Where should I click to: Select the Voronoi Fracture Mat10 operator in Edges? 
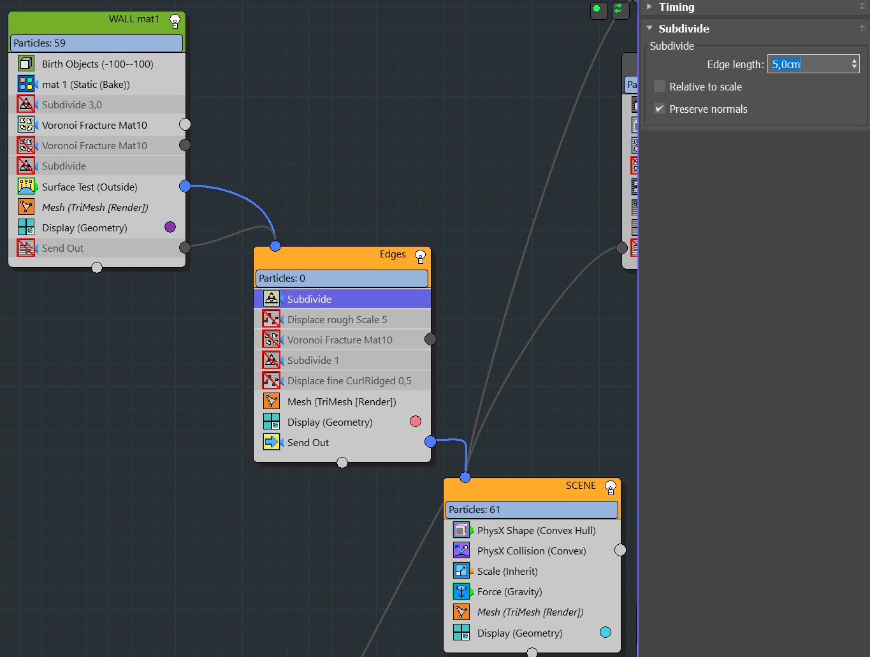pos(340,340)
